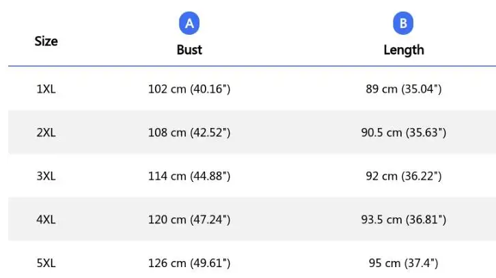Select the 3XL size row label
Viewport: 496px width, 278px height.
(x=46, y=176)
